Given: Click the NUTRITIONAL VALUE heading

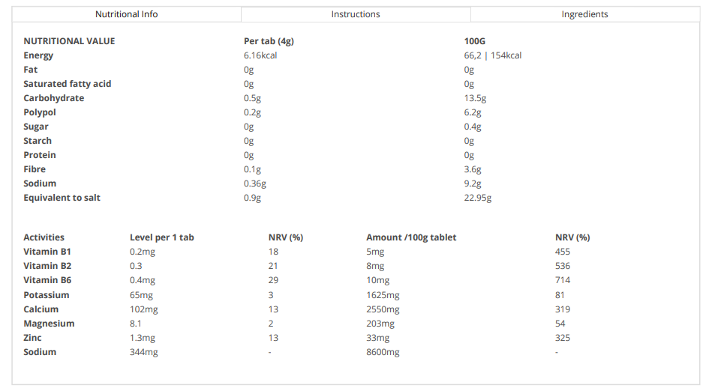Looking at the screenshot, I should 69,41.
